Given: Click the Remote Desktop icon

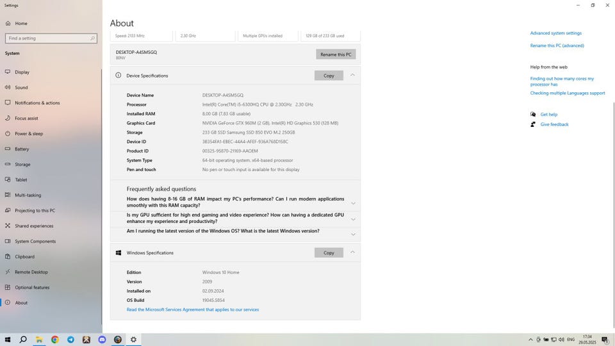Looking at the screenshot, I should [x=8, y=272].
